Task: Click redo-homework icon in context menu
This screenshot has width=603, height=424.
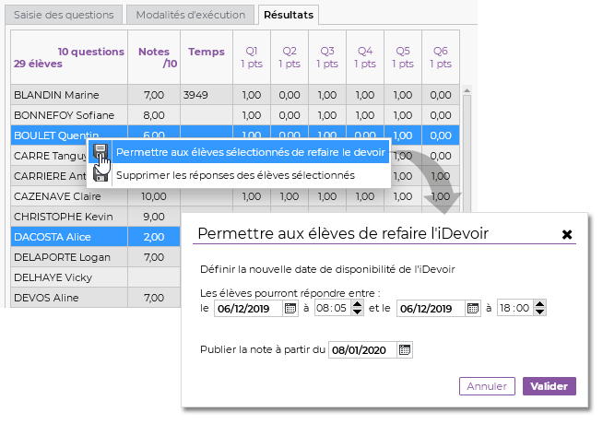Action: pos(100,152)
